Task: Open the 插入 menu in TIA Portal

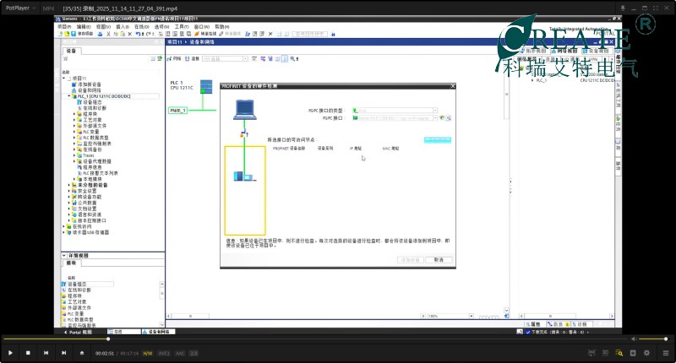Action: tap(123, 27)
